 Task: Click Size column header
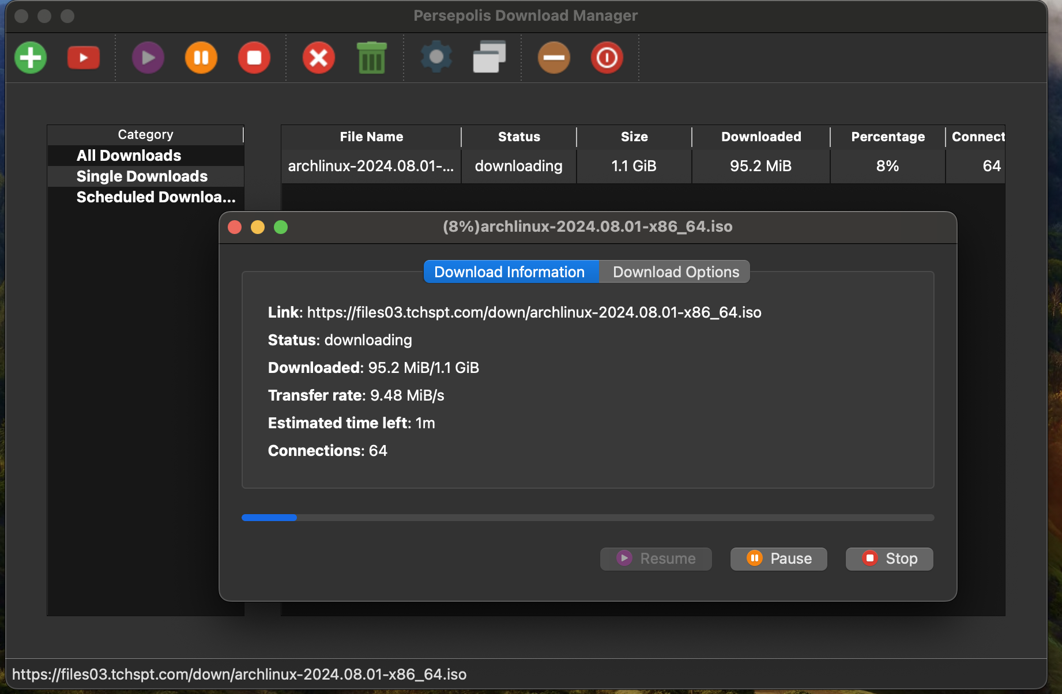[634, 137]
